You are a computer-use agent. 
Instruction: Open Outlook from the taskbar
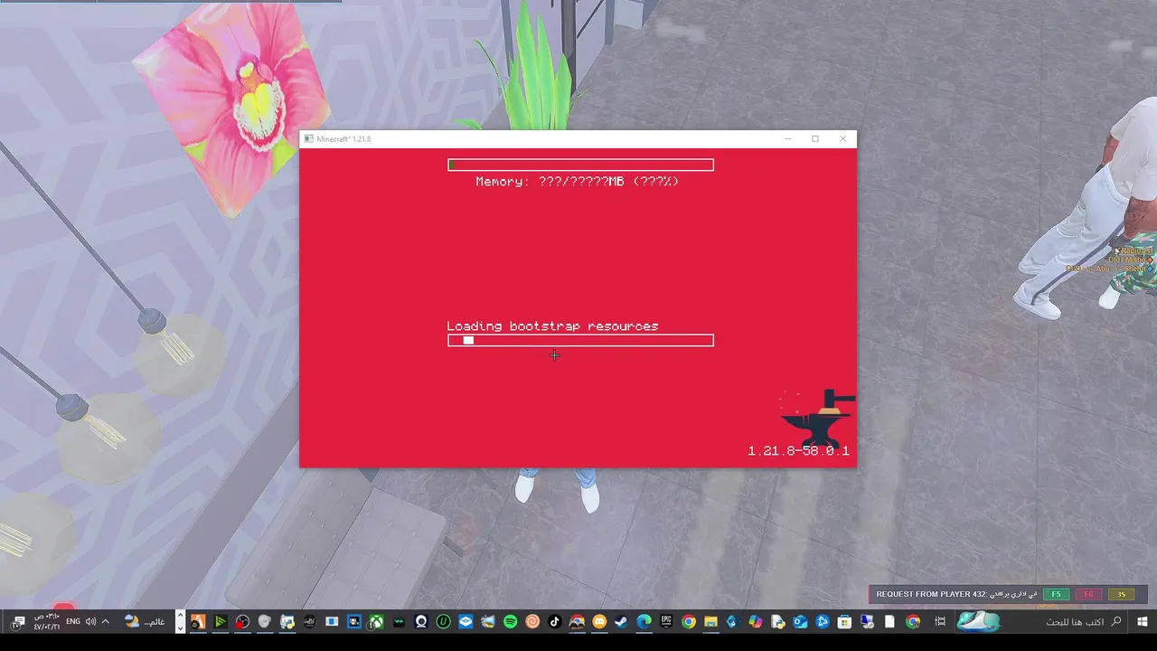point(801,622)
